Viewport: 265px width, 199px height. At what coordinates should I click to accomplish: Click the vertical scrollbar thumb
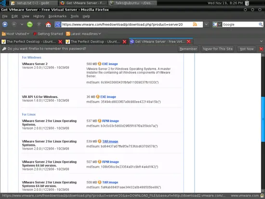(x=263, y=119)
